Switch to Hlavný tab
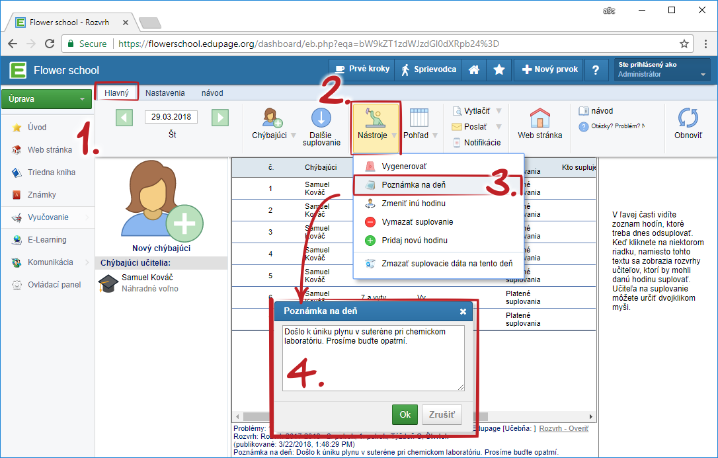Viewport: 718px width, 458px height. coord(116,93)
